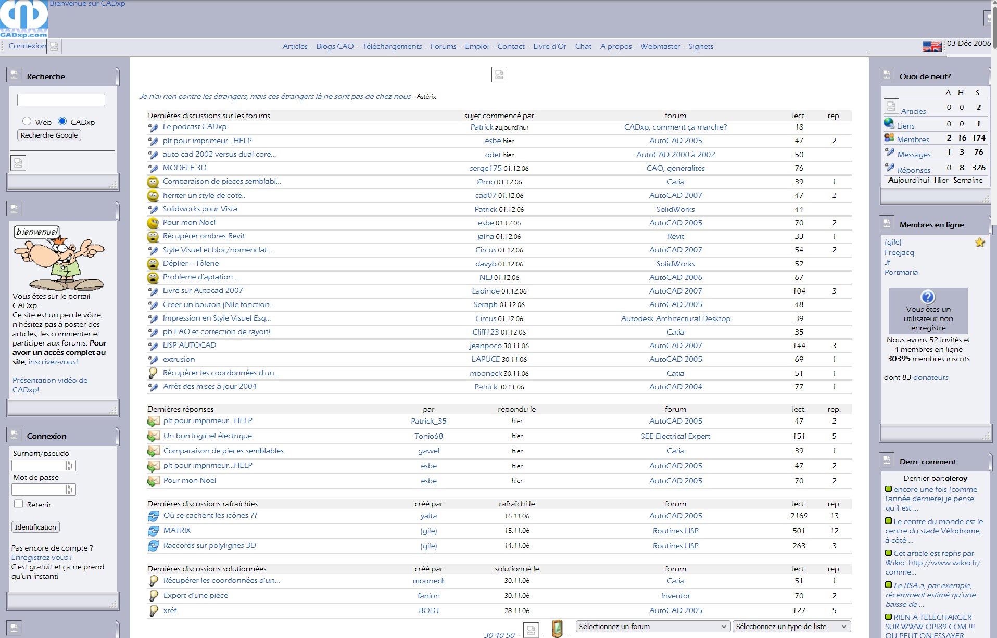This screenshot has height=638, width=997.
Task: Open the Routines LISP forum for MATRIX
Action: point(675,531)
